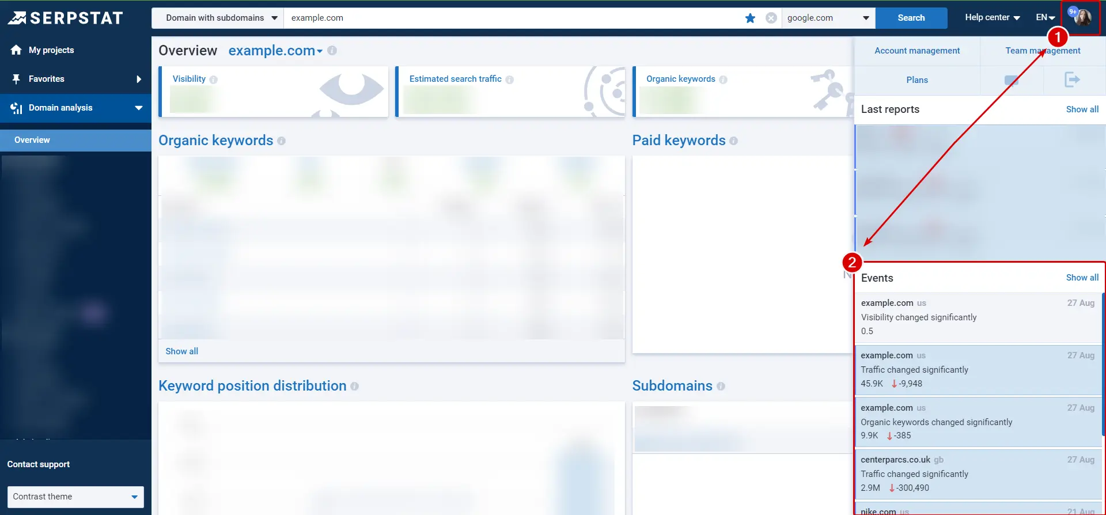
Task: Show all Last reports
Action: click(1082, 109)
